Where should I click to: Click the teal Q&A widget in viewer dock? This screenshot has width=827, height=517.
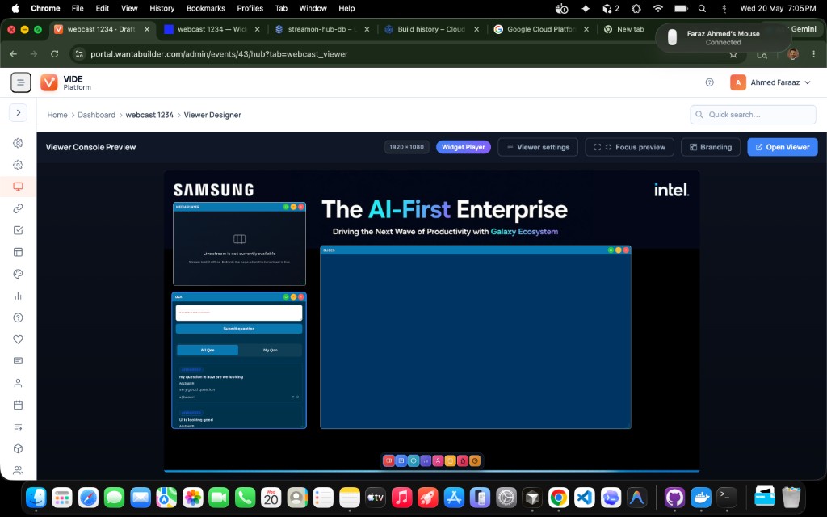click(413, 460)
